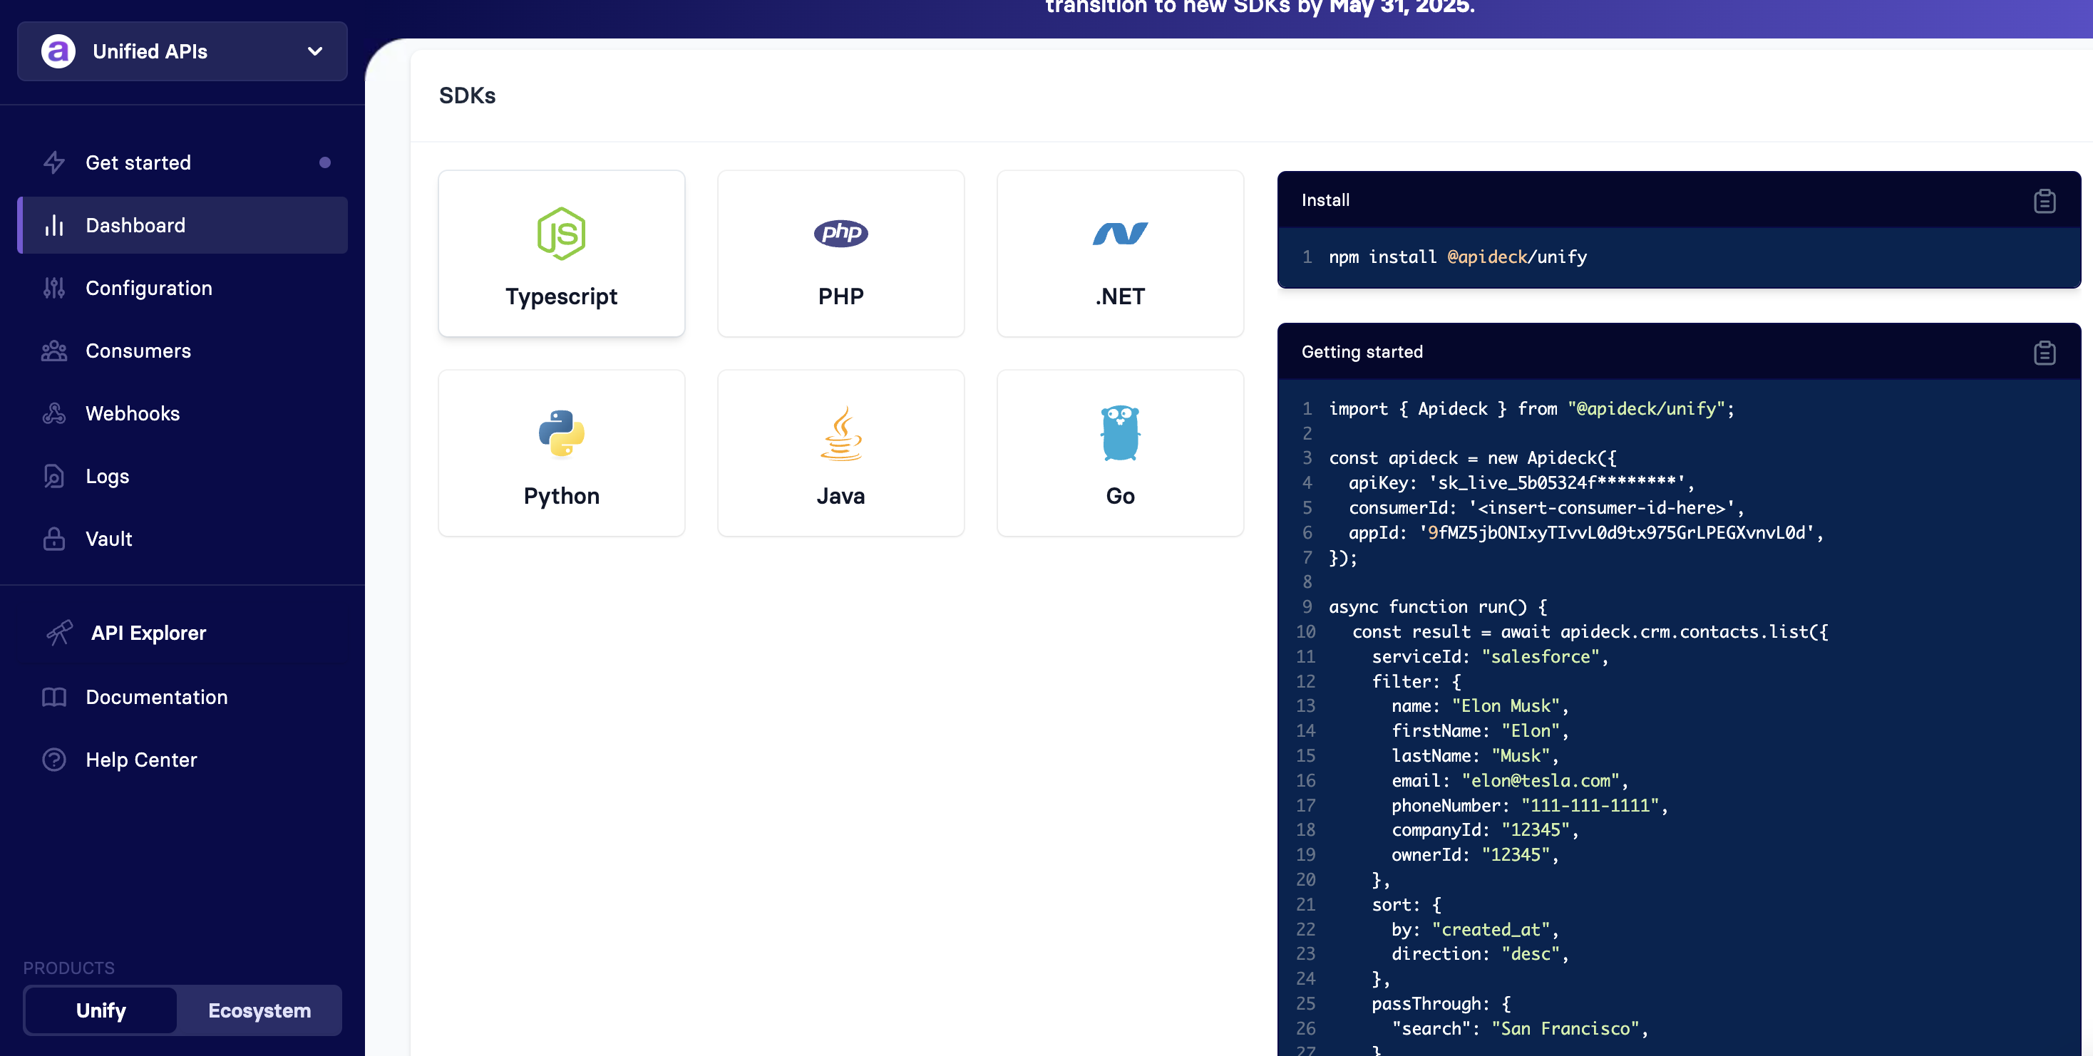Open the Documentation section

[x=156, y=697]
